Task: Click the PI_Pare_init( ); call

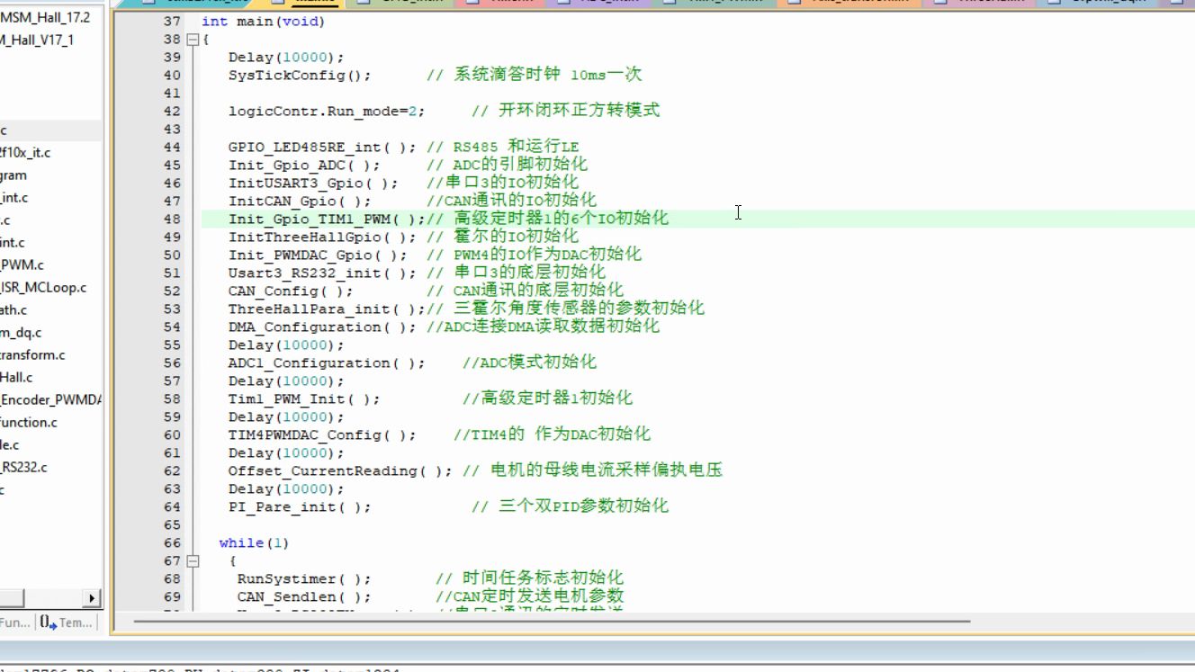Action: [300, 507]
